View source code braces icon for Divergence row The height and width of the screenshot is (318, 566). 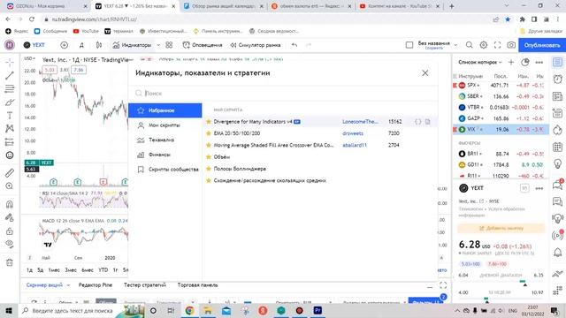tap(418, 122)
